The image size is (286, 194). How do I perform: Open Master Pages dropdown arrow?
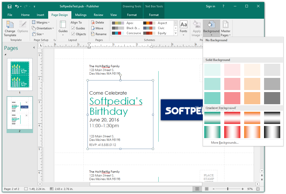(x=230, y=35)
